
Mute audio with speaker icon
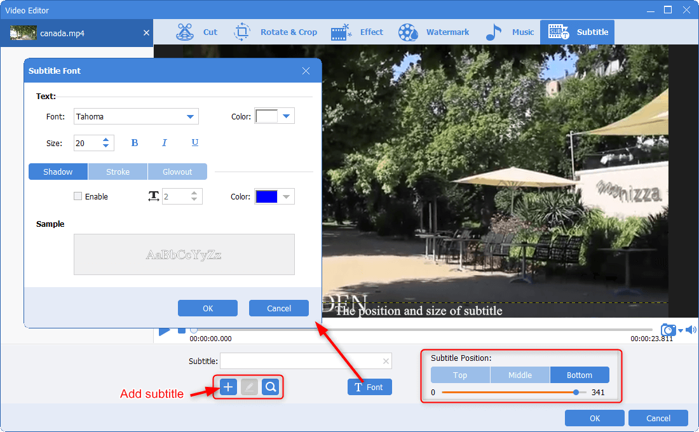coord(691,330)
